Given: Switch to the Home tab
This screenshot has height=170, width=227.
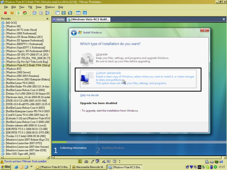Looking at the screenshot, I should (x=58, y=19).
